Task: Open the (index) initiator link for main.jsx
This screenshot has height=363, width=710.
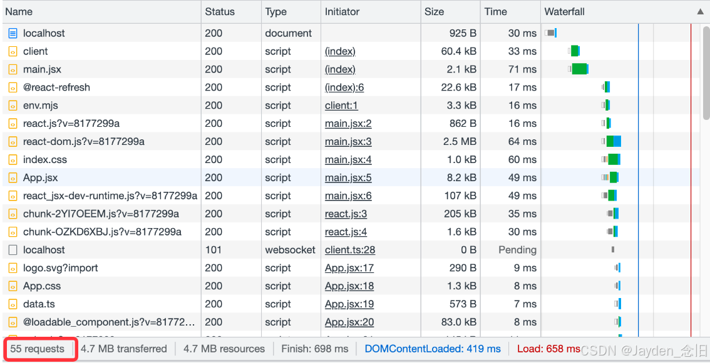Action: click(x=340, y=69)
